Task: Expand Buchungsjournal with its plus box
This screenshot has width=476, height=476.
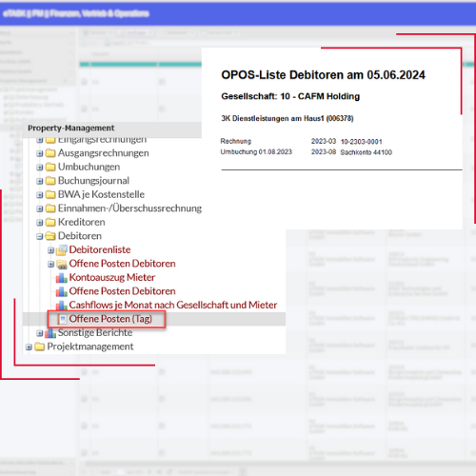Action: coord(40,181)
